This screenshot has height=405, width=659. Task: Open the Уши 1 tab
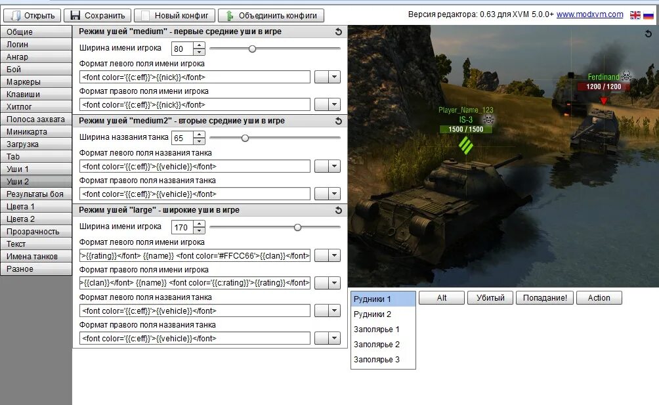tap(36, 169)
